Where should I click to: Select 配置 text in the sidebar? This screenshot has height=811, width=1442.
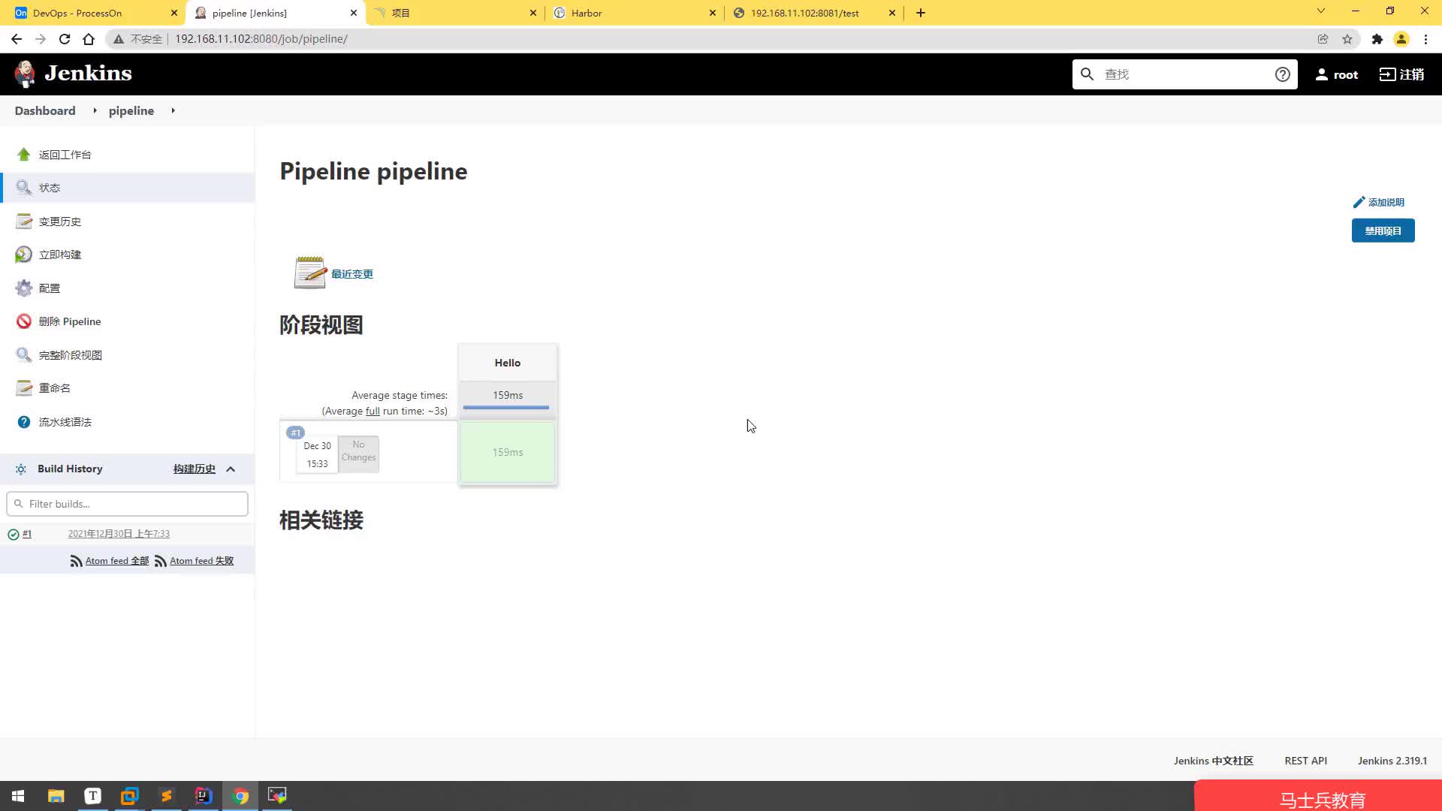pos(50,288)
